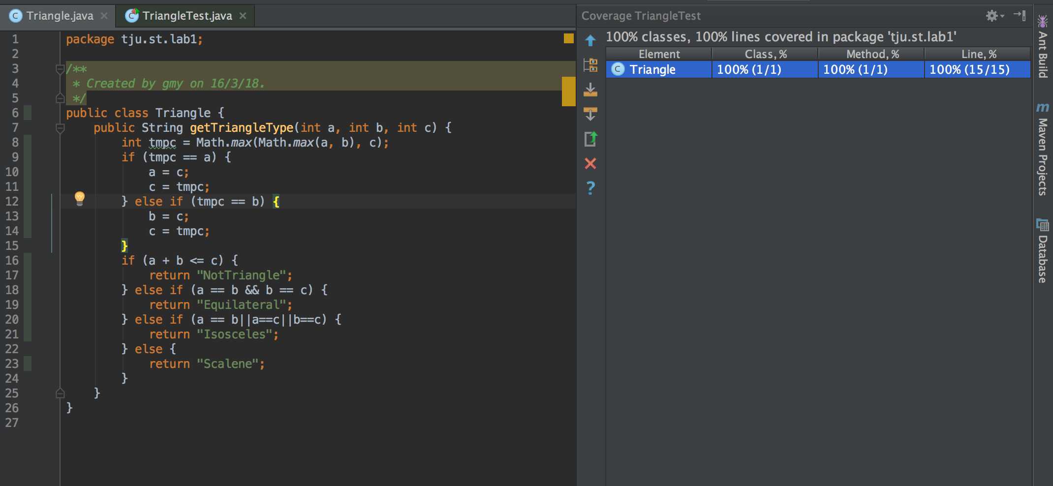The height and width of the screenshot is (486, 1053).
Task: Click the coverage summary text line
Action: pyautogui.click(x=781, y=37)
